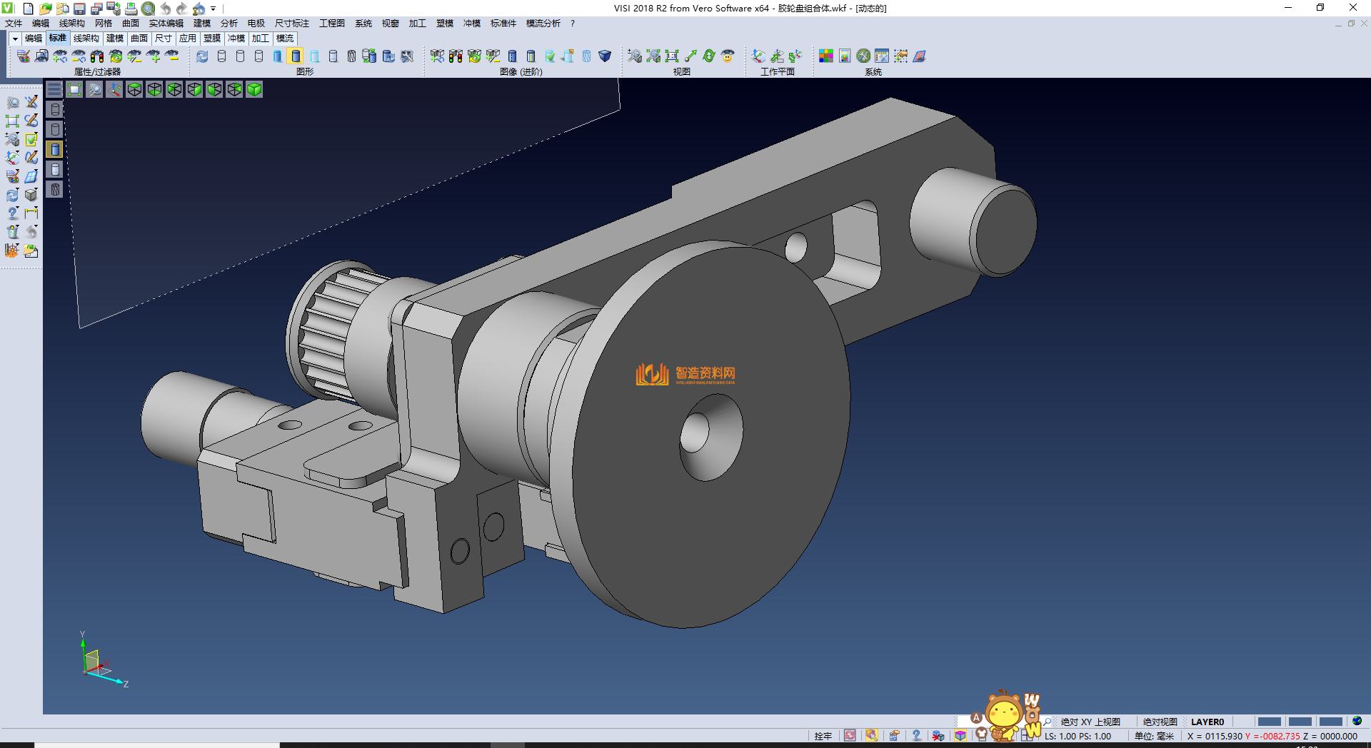Image resolution: width=1371 pixels, height=748 pixels.
Task: Click the Open file icon in quick toolbar
Action: 45,9
